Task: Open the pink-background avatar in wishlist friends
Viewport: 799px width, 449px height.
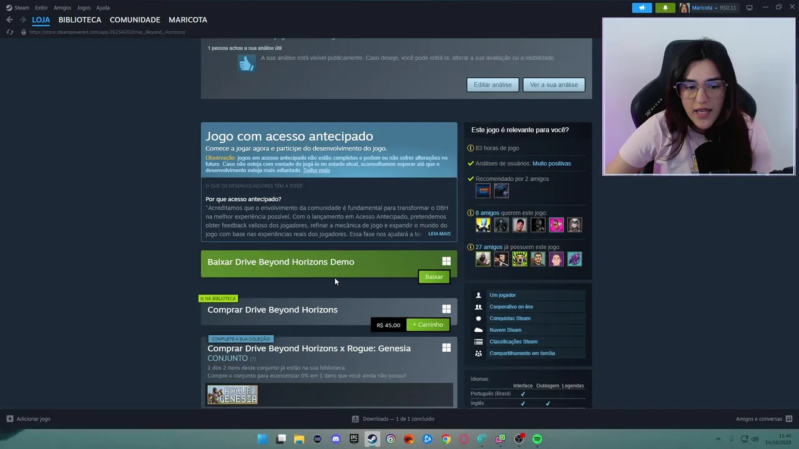Action: 556,225
